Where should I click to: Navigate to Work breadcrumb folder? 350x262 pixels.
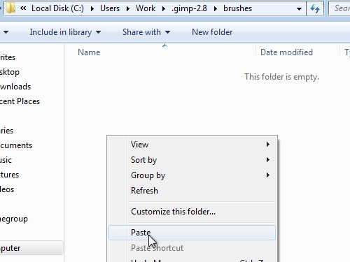coord(146,8)
